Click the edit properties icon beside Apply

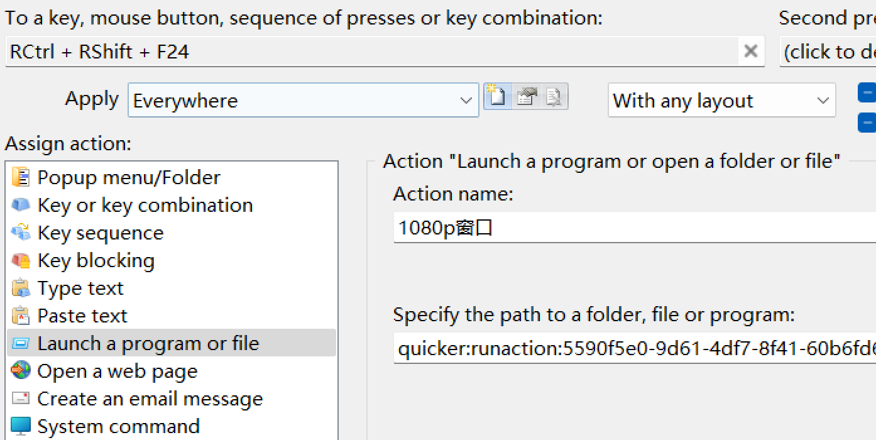526,97
